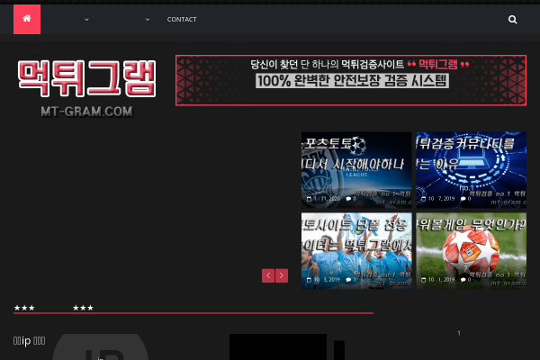Open the post titled with 'ip'
The image size is (540, 360).
[x=30, y=341]
